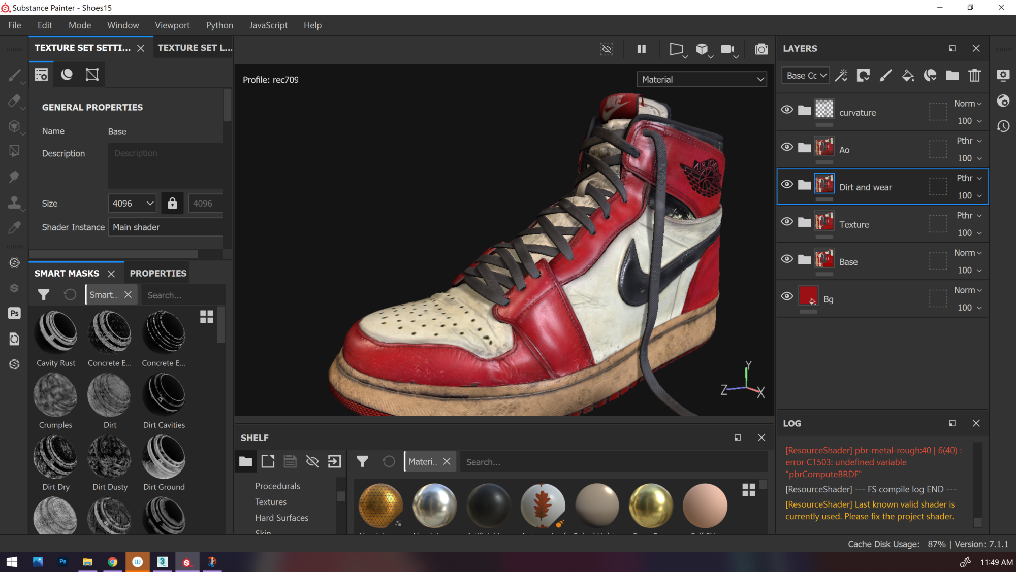The width and height of the screenshot is (1016, 572).
Task: Select the Dirt Cavities smart mask
Action: click(x=164, y=395)
